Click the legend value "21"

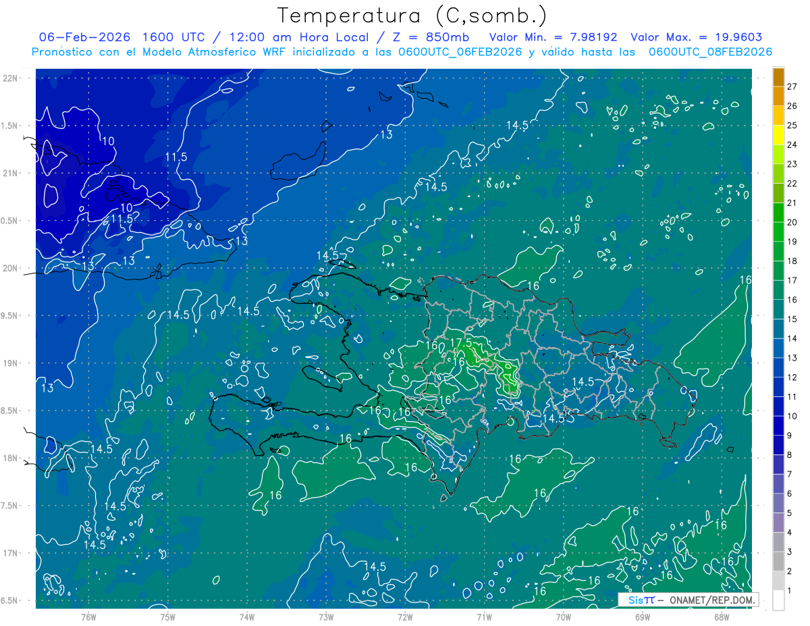click(x=792, y=203)
